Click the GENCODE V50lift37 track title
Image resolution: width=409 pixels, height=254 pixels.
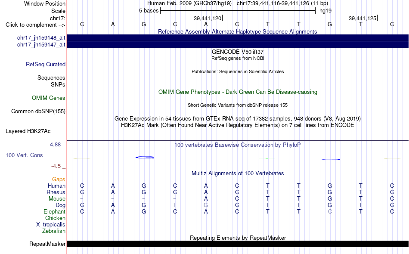[x=238, y=52]
